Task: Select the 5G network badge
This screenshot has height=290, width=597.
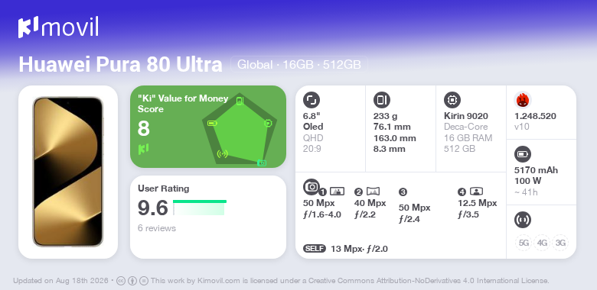Action: (x=524, y=243)
